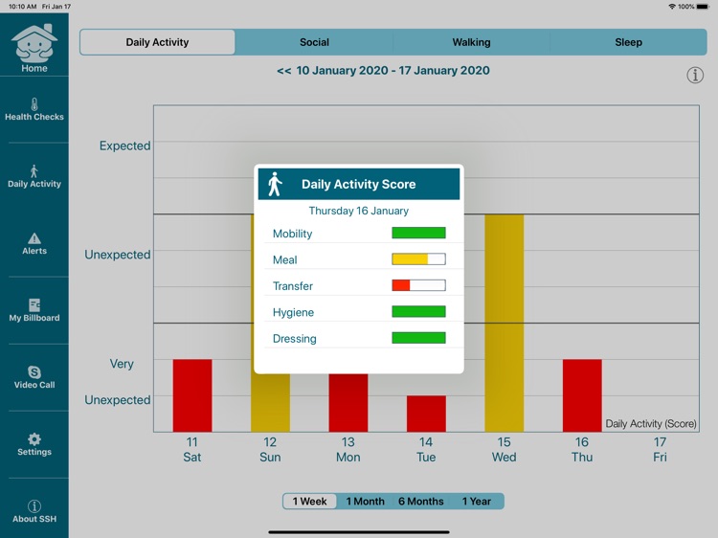Viewport: 718px width, 538px height.
Task: Select the red bar for Tuesday 14
Action: click(x=426, y=414)
